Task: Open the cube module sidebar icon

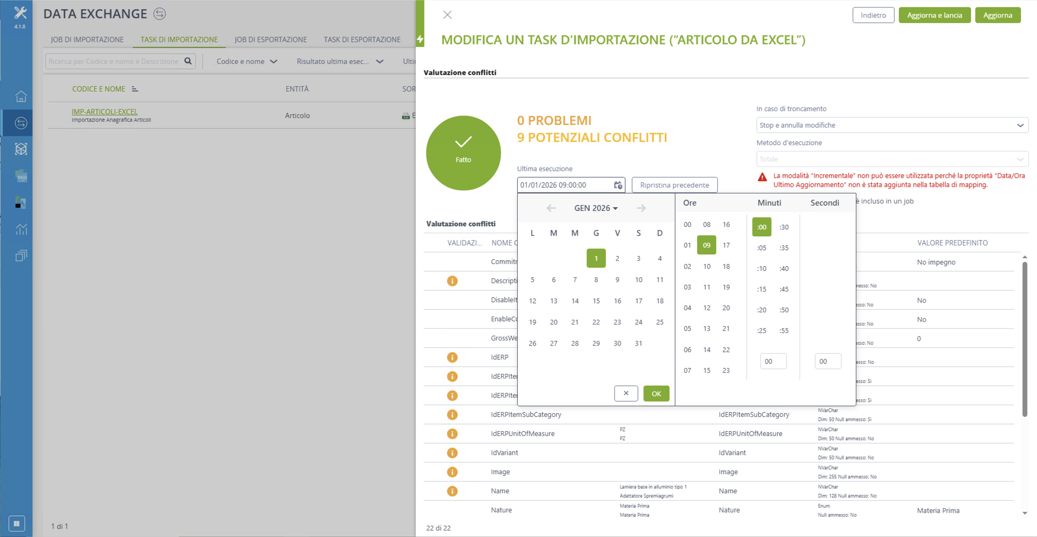Action: coord(21,149)
